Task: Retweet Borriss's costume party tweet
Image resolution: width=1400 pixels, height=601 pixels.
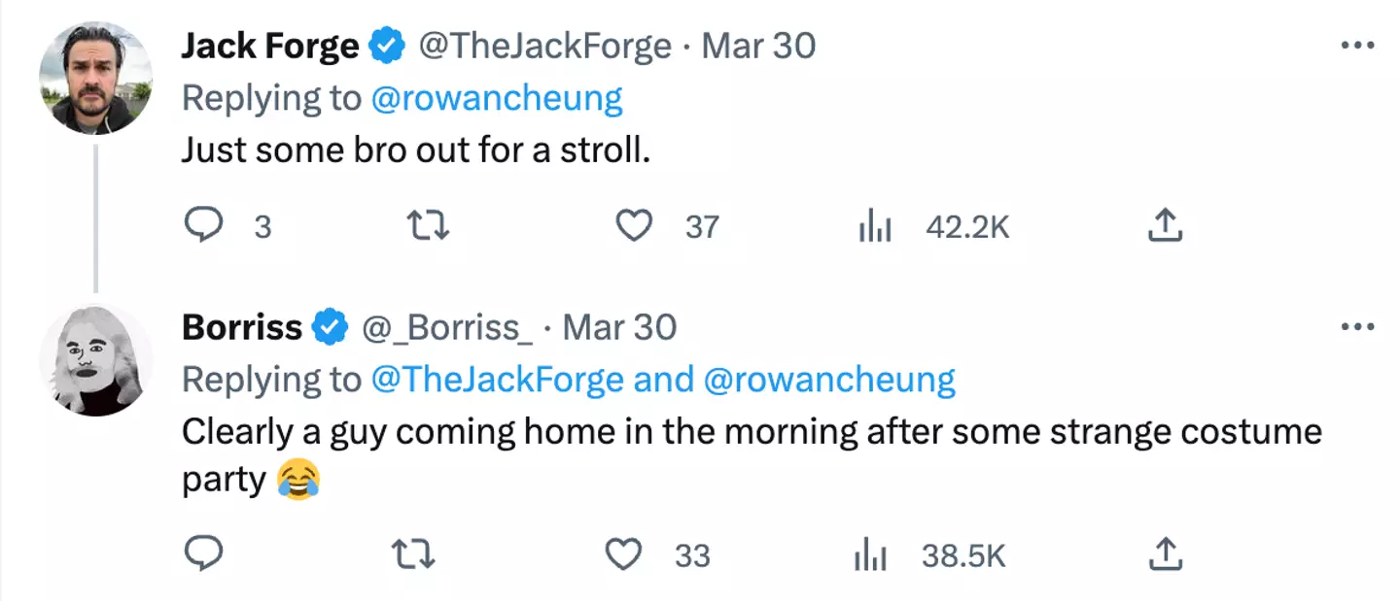Action: [412, 554]
